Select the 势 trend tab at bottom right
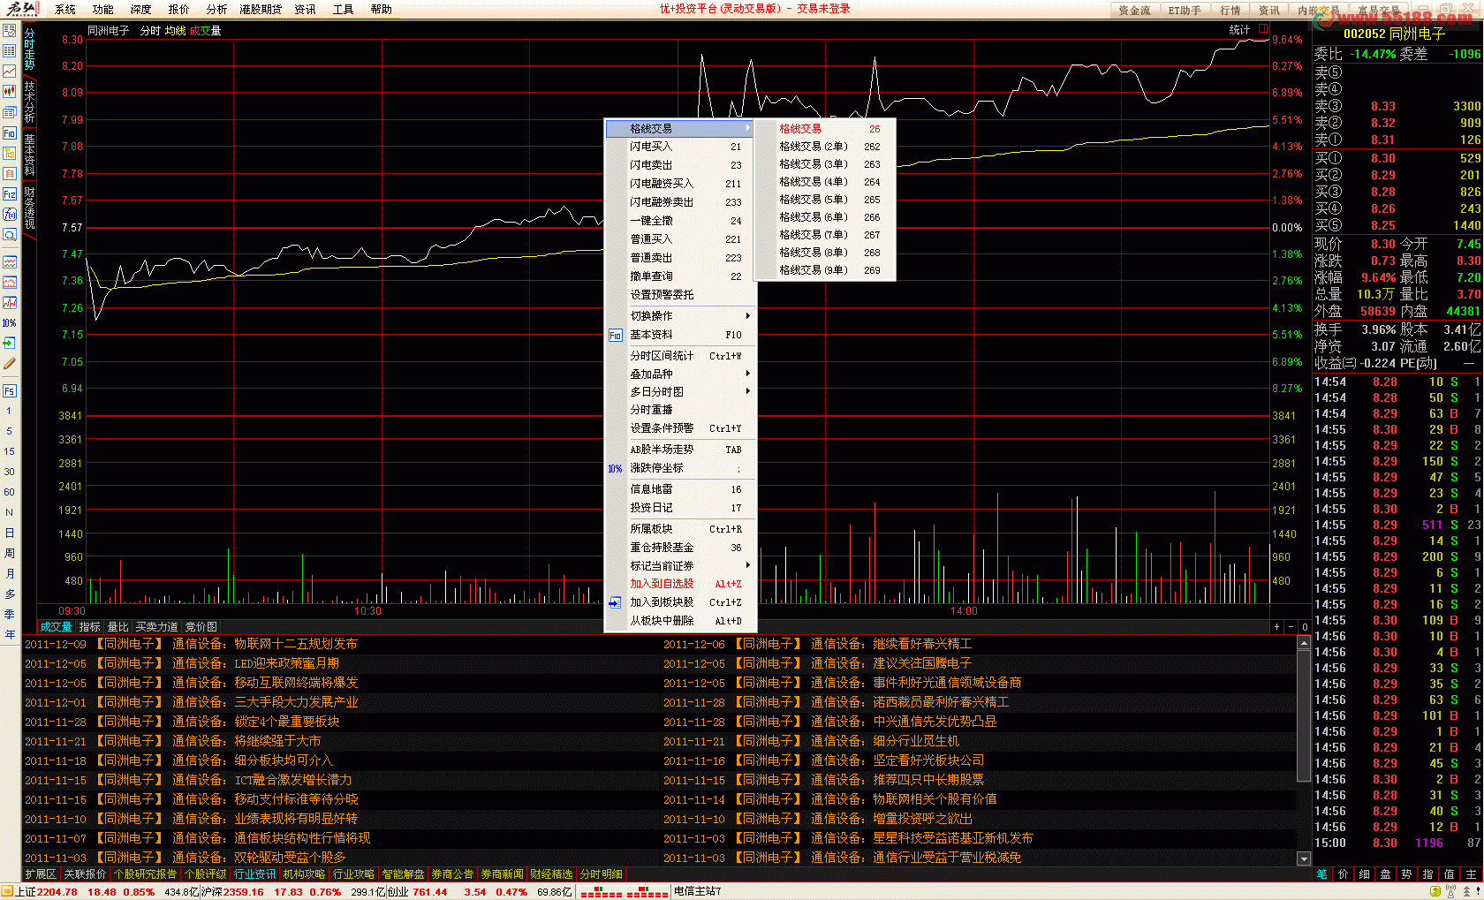 (1407, 874)
